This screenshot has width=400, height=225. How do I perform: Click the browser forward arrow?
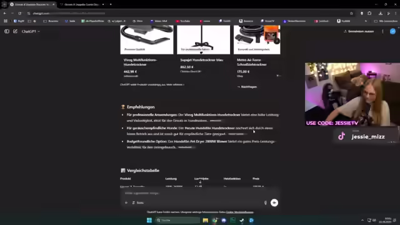tap(12, 13)
